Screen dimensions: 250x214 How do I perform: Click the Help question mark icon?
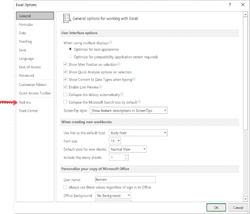[230, 5]
